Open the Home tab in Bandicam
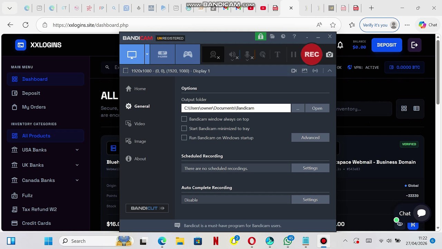This screenshot has height=249, width=442. tap(136, 89)
